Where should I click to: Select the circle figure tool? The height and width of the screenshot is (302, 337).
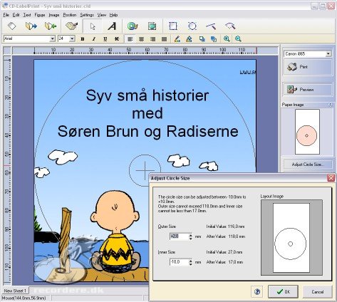[192, 26]
